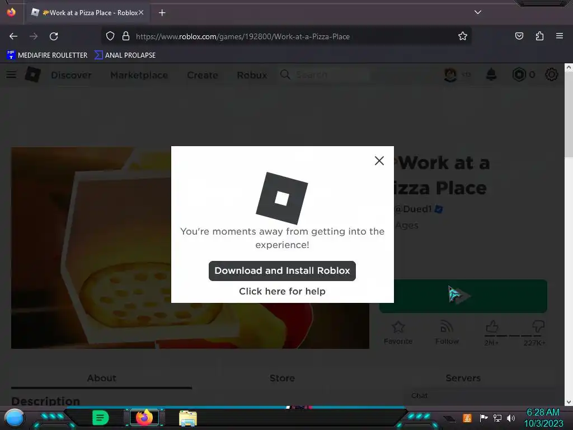Give the game a thumbs down
The width and height of the screenshot is (573, 430).
[x=539, y=326]
